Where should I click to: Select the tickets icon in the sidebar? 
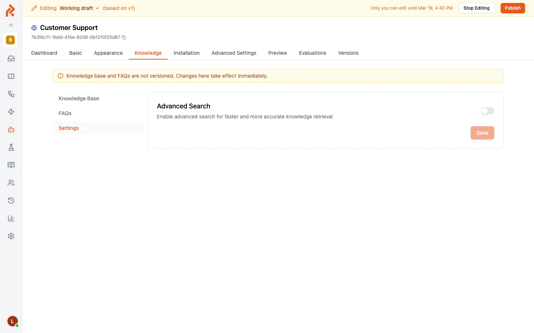coord(11,76)
